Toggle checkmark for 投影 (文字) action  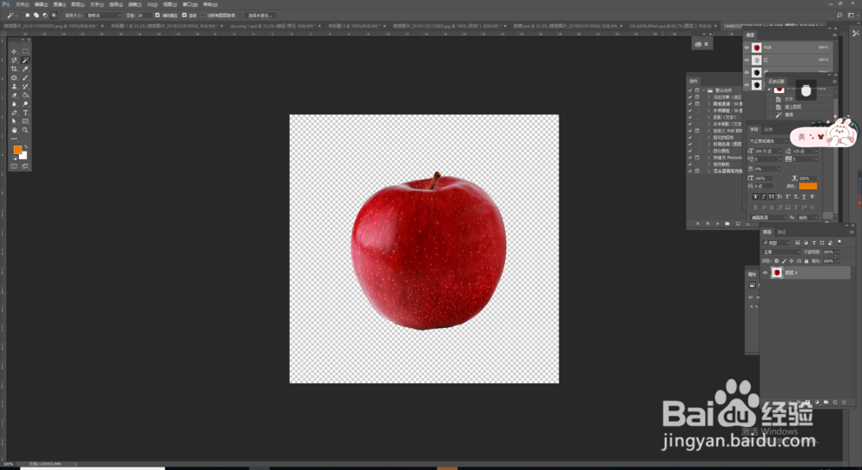coord(690,117)
